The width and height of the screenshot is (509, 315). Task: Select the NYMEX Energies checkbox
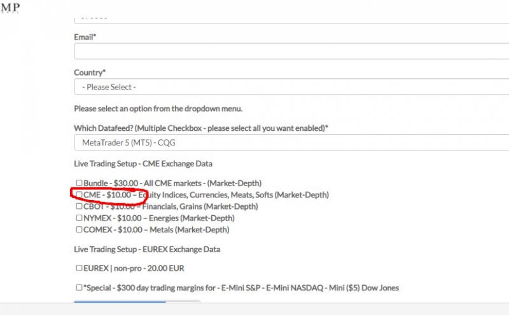(79, 218)
